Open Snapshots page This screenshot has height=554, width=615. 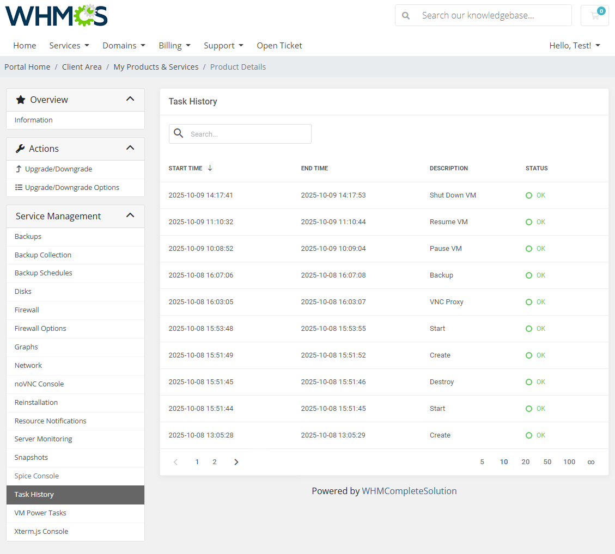tap(75, 457)
